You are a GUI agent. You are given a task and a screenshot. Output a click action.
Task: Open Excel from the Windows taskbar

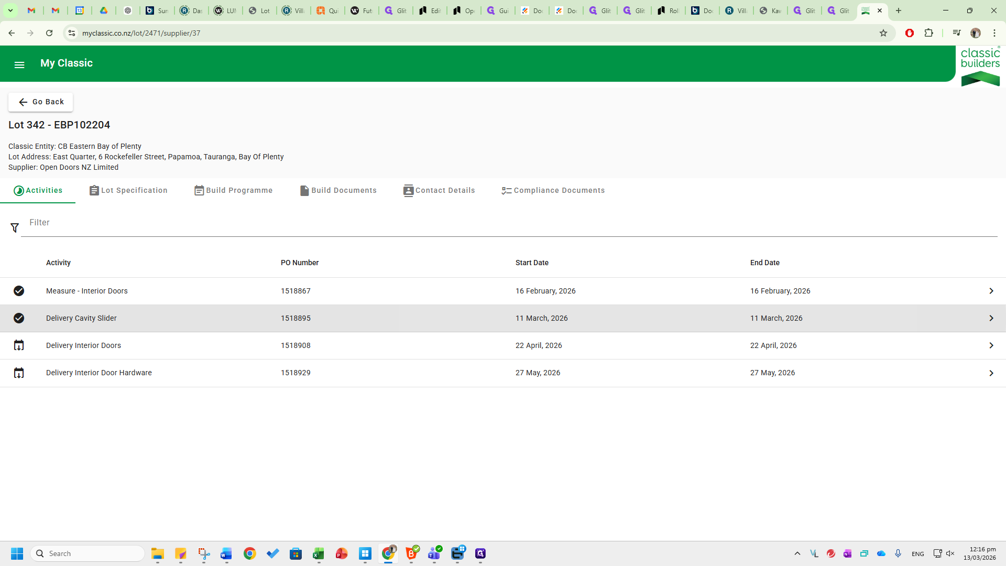319,554
